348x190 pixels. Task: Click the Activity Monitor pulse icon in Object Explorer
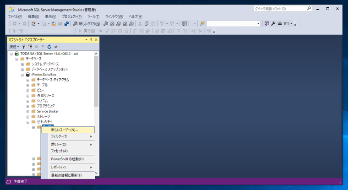(56, 47)
